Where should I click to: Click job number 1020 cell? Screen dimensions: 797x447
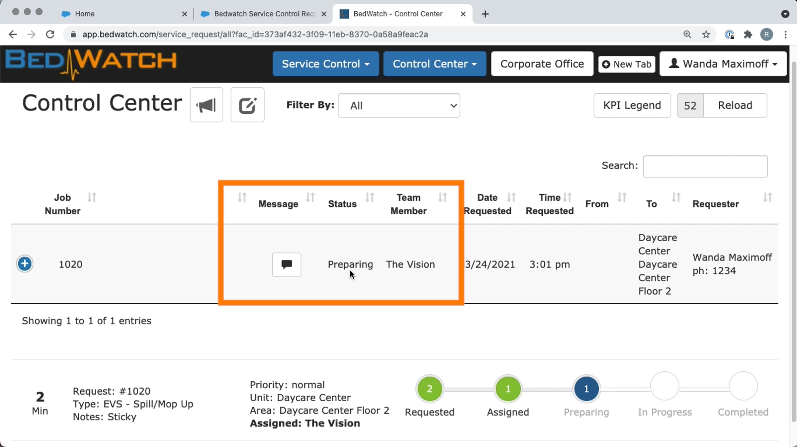pos(70,264)
